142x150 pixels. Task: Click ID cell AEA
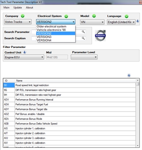pos(9,119)
